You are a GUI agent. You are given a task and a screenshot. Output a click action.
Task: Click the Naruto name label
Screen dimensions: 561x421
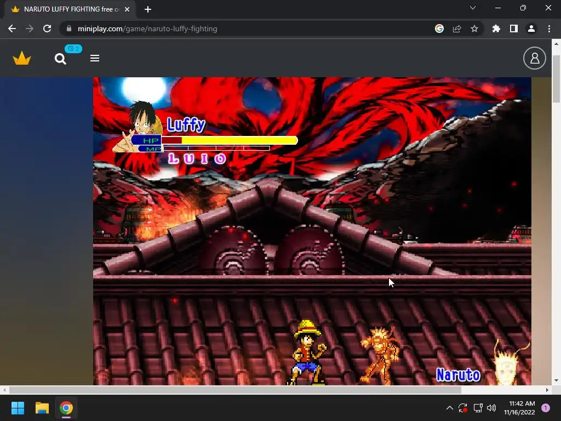coord(459,374)
